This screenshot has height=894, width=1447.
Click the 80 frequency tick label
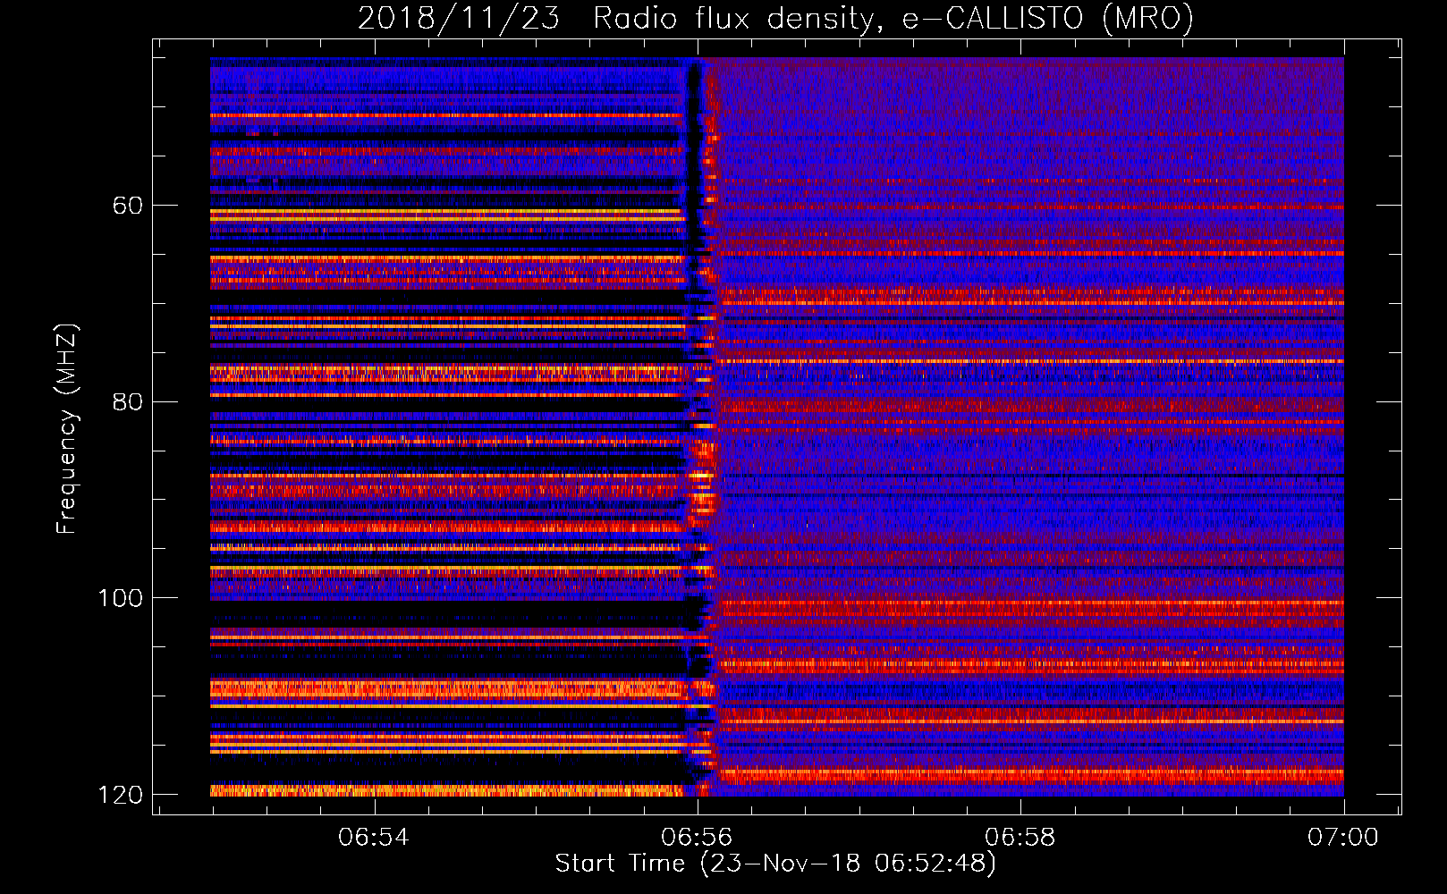tap(128, 401)
